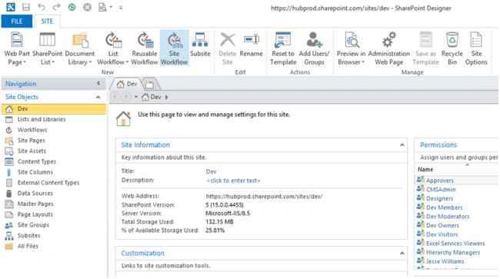
Task: Click the Undo arrow in quick access toolbar
Action: coord(42,7)
